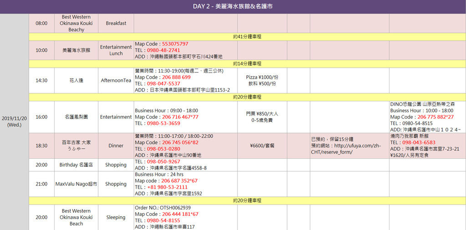Click the 百年古家 大家 restaurant cell

pyautogui.click(x=76, y=146)
